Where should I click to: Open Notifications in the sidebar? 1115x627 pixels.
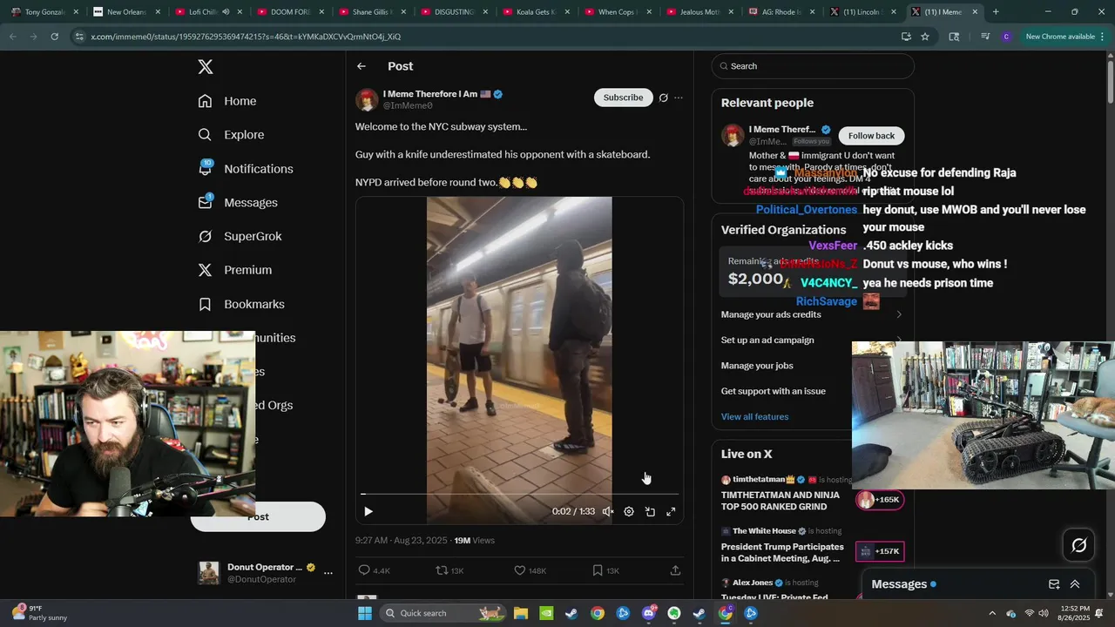(x=246, y=169)
